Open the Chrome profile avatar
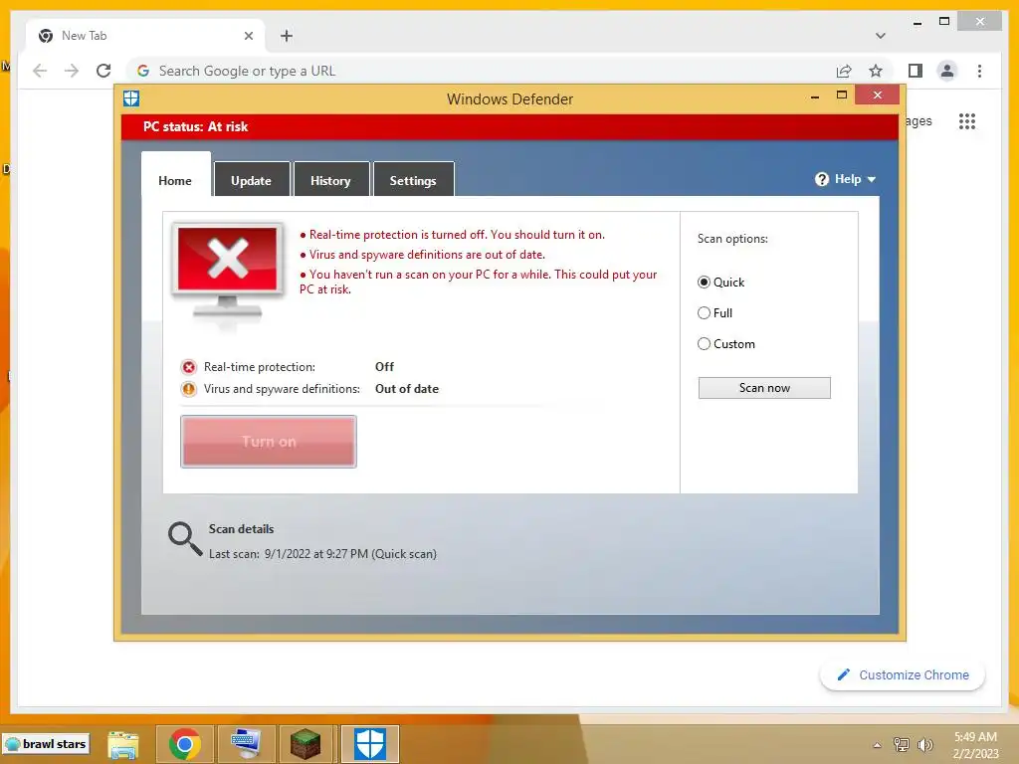The height and width of the screenshot is (764, 1019). tap(947, 71)
